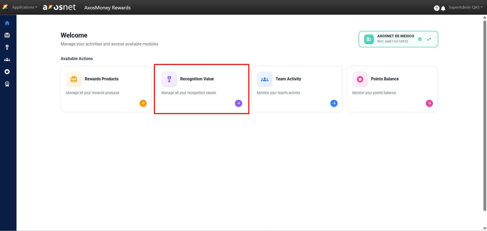Open the help question mark icon
This screenshot has width=487, height=231.
(436, 8)
